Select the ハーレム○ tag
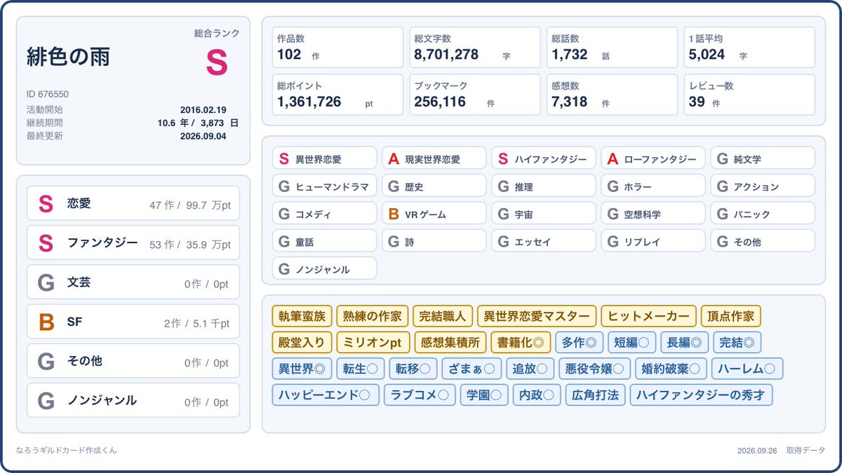 pos(747,369)
